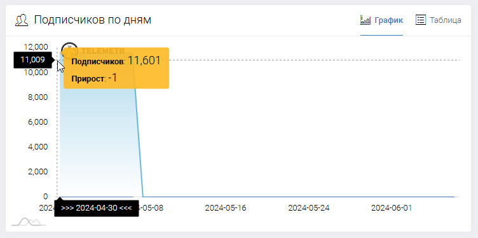Click the steep drop line on chart
Viewport: 478px width, 238px height.
139,143
